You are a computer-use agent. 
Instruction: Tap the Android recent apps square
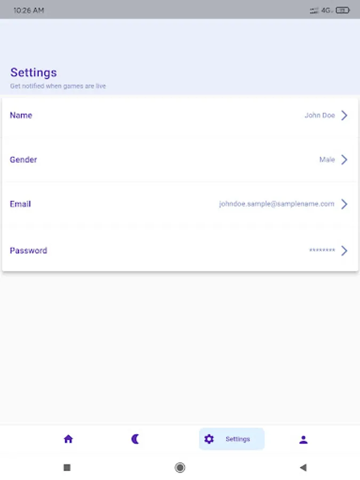click(67, 468)
